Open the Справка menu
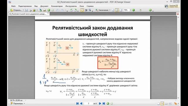This screenshot has width=188, height=106. click(90, 6)
